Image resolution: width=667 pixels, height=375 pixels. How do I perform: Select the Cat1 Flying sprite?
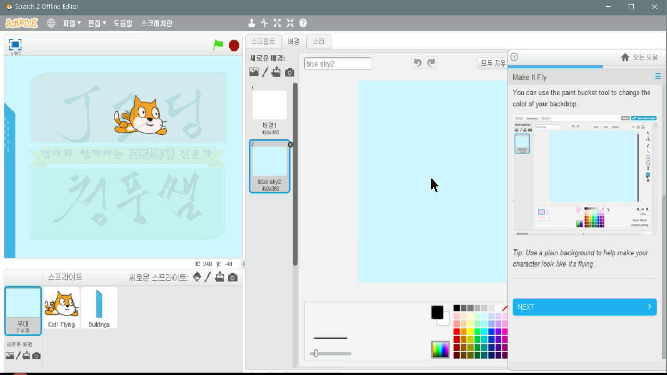tap(61, 308)
